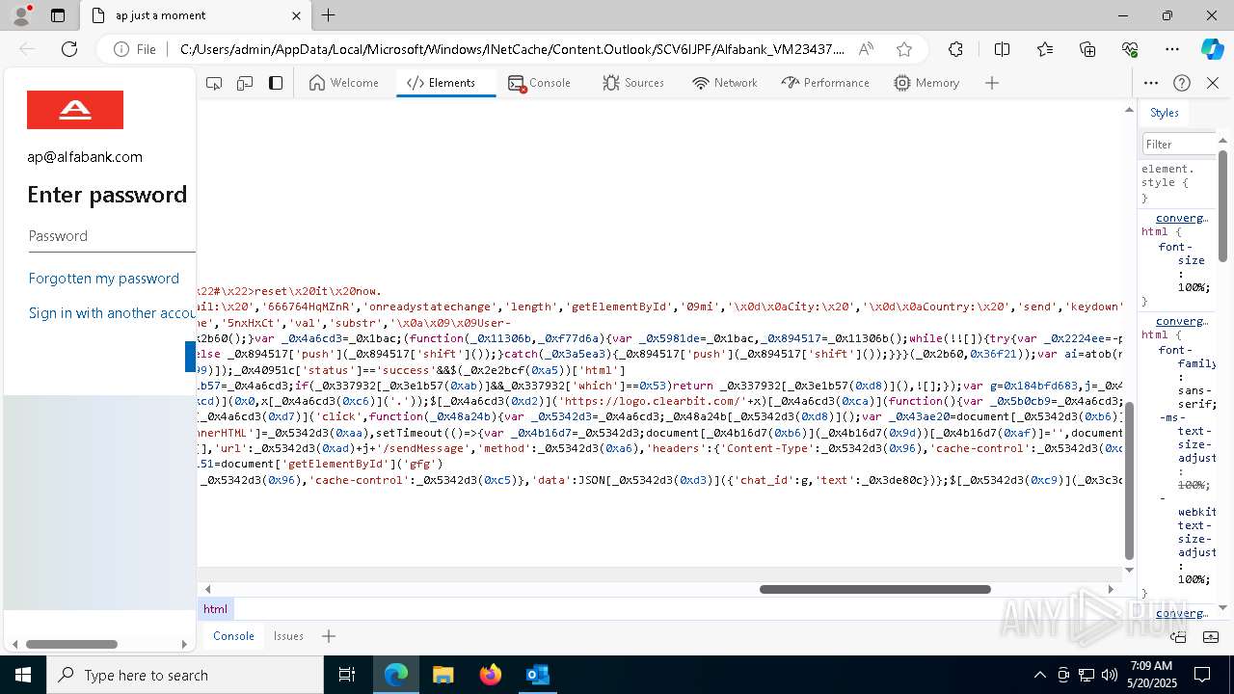Open the Windows Start menu
Image resolution: width=1234 pixels, height=694 pixels.
[23, 675]
